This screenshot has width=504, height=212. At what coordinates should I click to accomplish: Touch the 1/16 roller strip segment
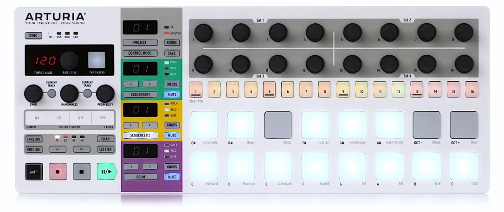point(80,117)
